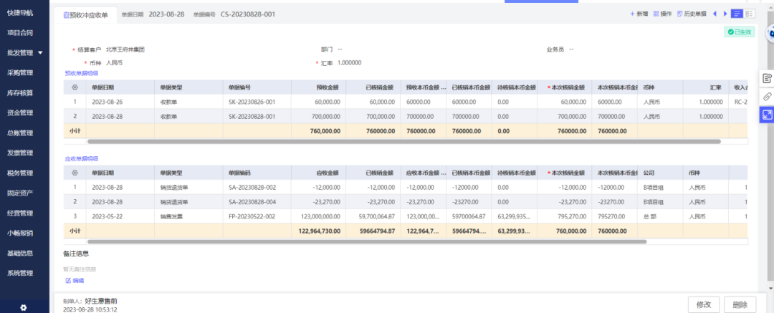The width and height of the screenshot is (774, 313).
Task: Open 采购管理 in the sidebar
Action: point(20,72)
